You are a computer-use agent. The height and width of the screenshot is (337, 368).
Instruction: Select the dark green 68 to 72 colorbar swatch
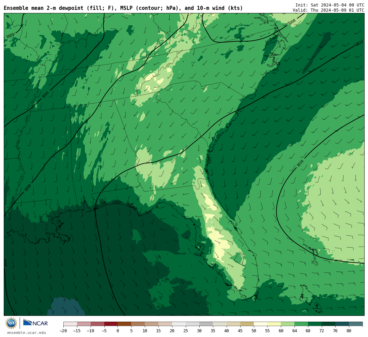315,324
